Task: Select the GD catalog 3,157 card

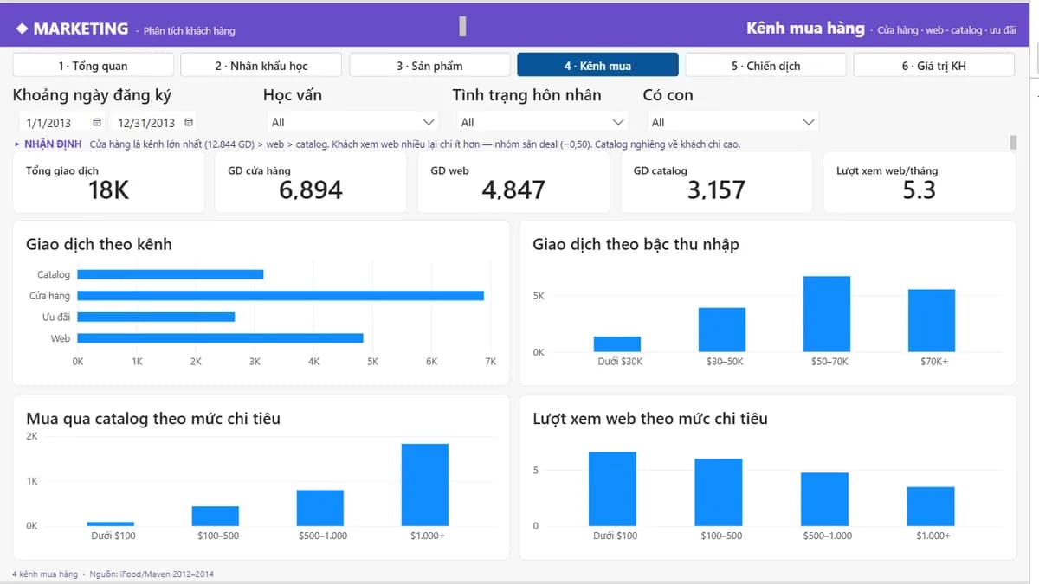Action: pyautogui.click(x=716, y=182)
